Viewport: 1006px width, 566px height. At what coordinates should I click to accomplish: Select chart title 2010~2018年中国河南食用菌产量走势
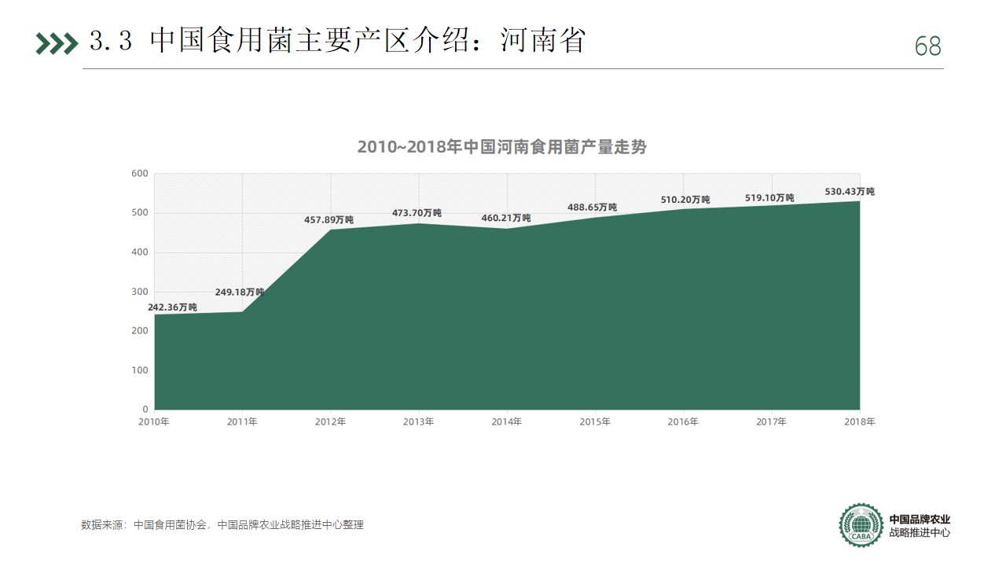pos(502,147)
